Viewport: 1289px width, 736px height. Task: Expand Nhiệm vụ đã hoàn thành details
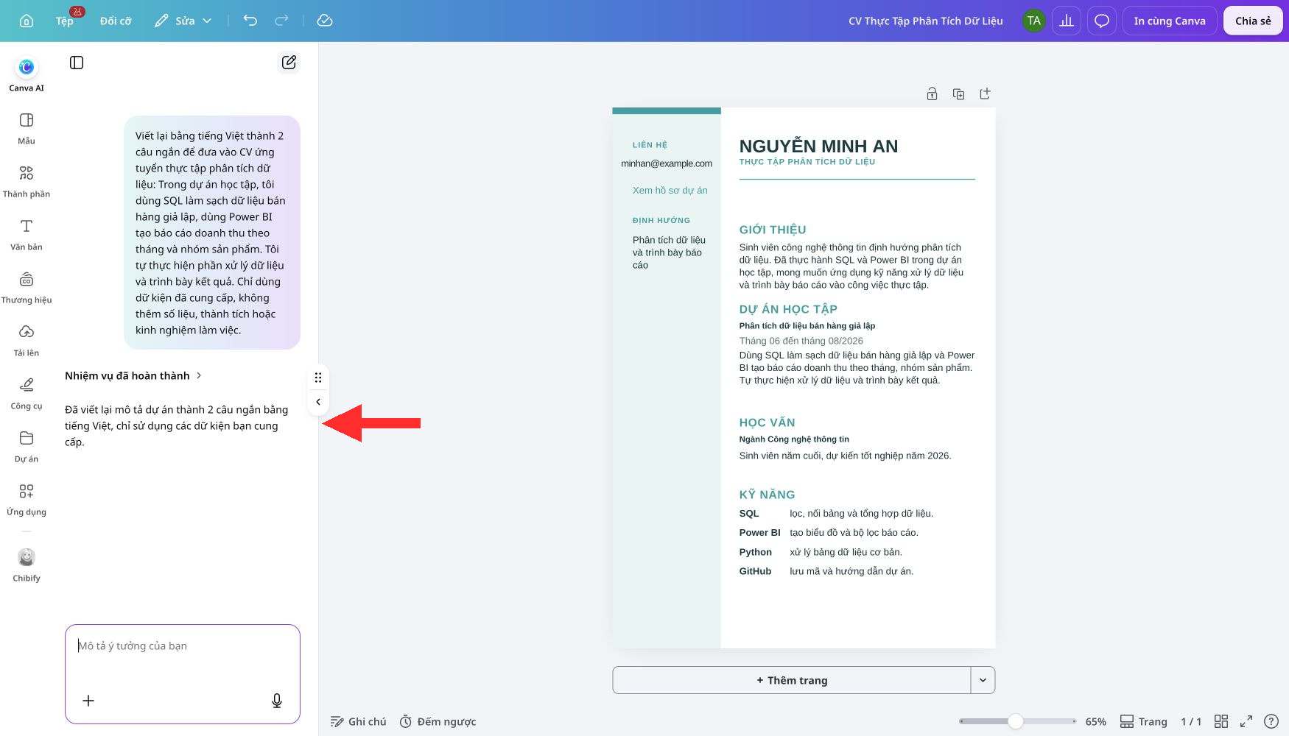(133, 375)
